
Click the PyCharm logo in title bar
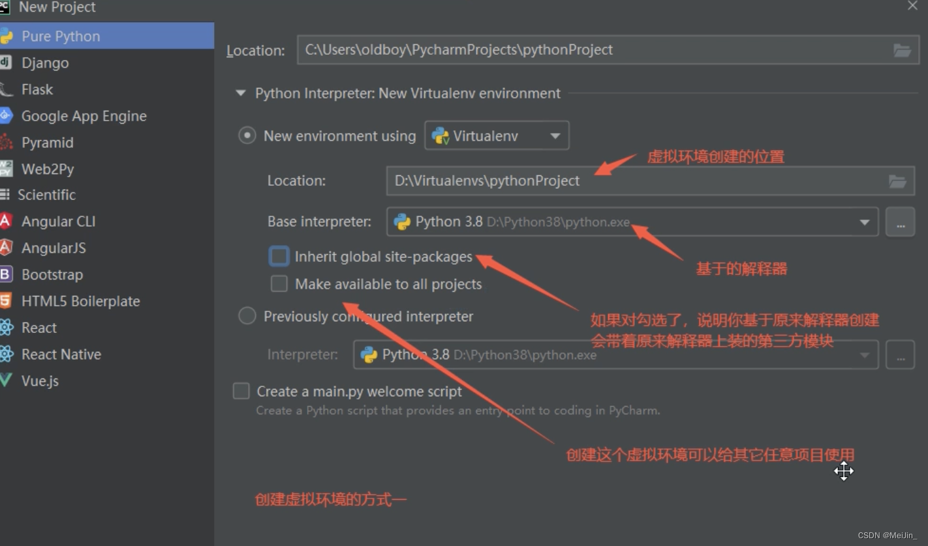tap(5, 7)
